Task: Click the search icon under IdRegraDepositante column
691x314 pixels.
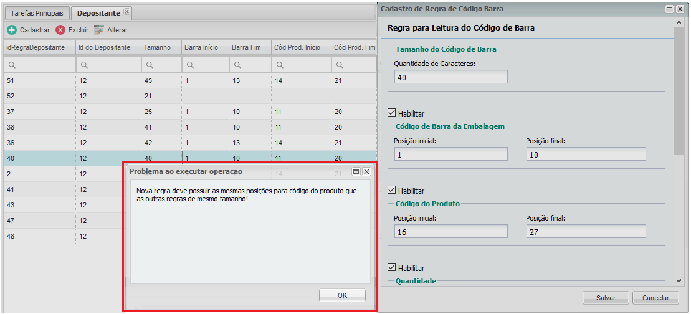Action: (11, 65)
